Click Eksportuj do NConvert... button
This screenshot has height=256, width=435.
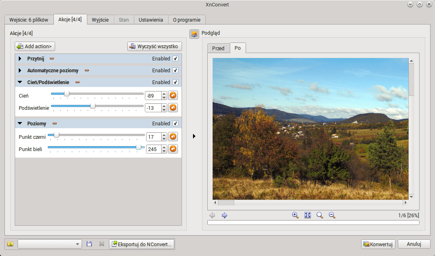pyautogui.click(x=142, y=244)
